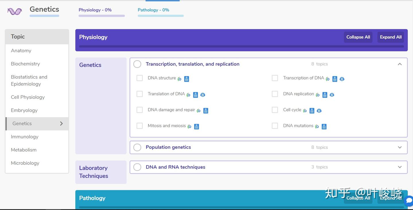Click the blue notes icon for DNA damage and repair
This screenshot has width=413, height=210.
point(206,111)
